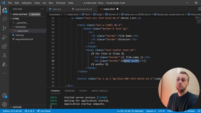Open the Explorer view in activity bar

(x=4, y=10)
